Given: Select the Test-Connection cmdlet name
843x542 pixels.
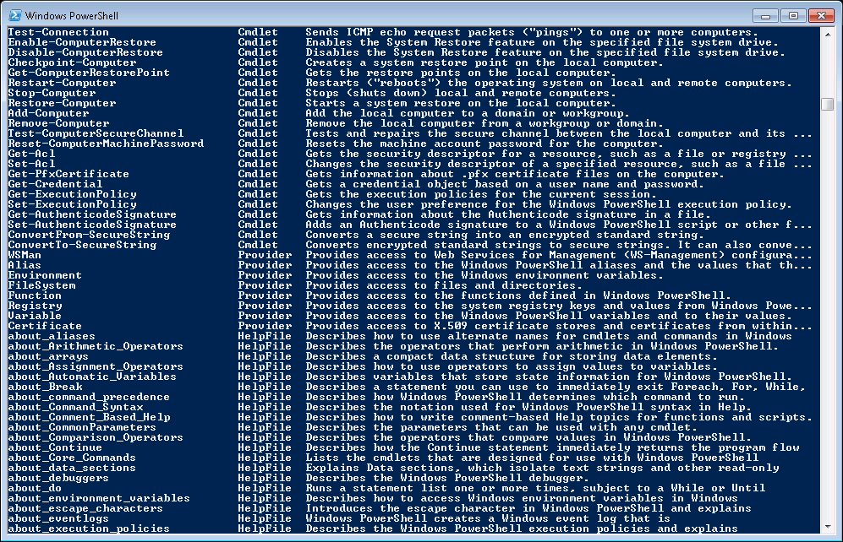Looking at the screenshot, I should click(58, 32).
